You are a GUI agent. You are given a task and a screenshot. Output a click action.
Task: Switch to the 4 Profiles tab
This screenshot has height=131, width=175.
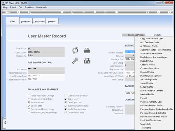[52, 22]
